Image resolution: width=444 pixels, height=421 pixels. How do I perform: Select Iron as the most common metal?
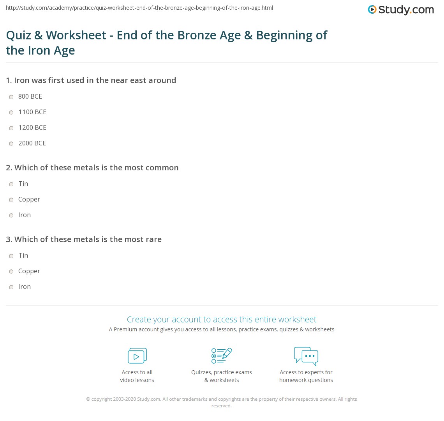(11, 215)
